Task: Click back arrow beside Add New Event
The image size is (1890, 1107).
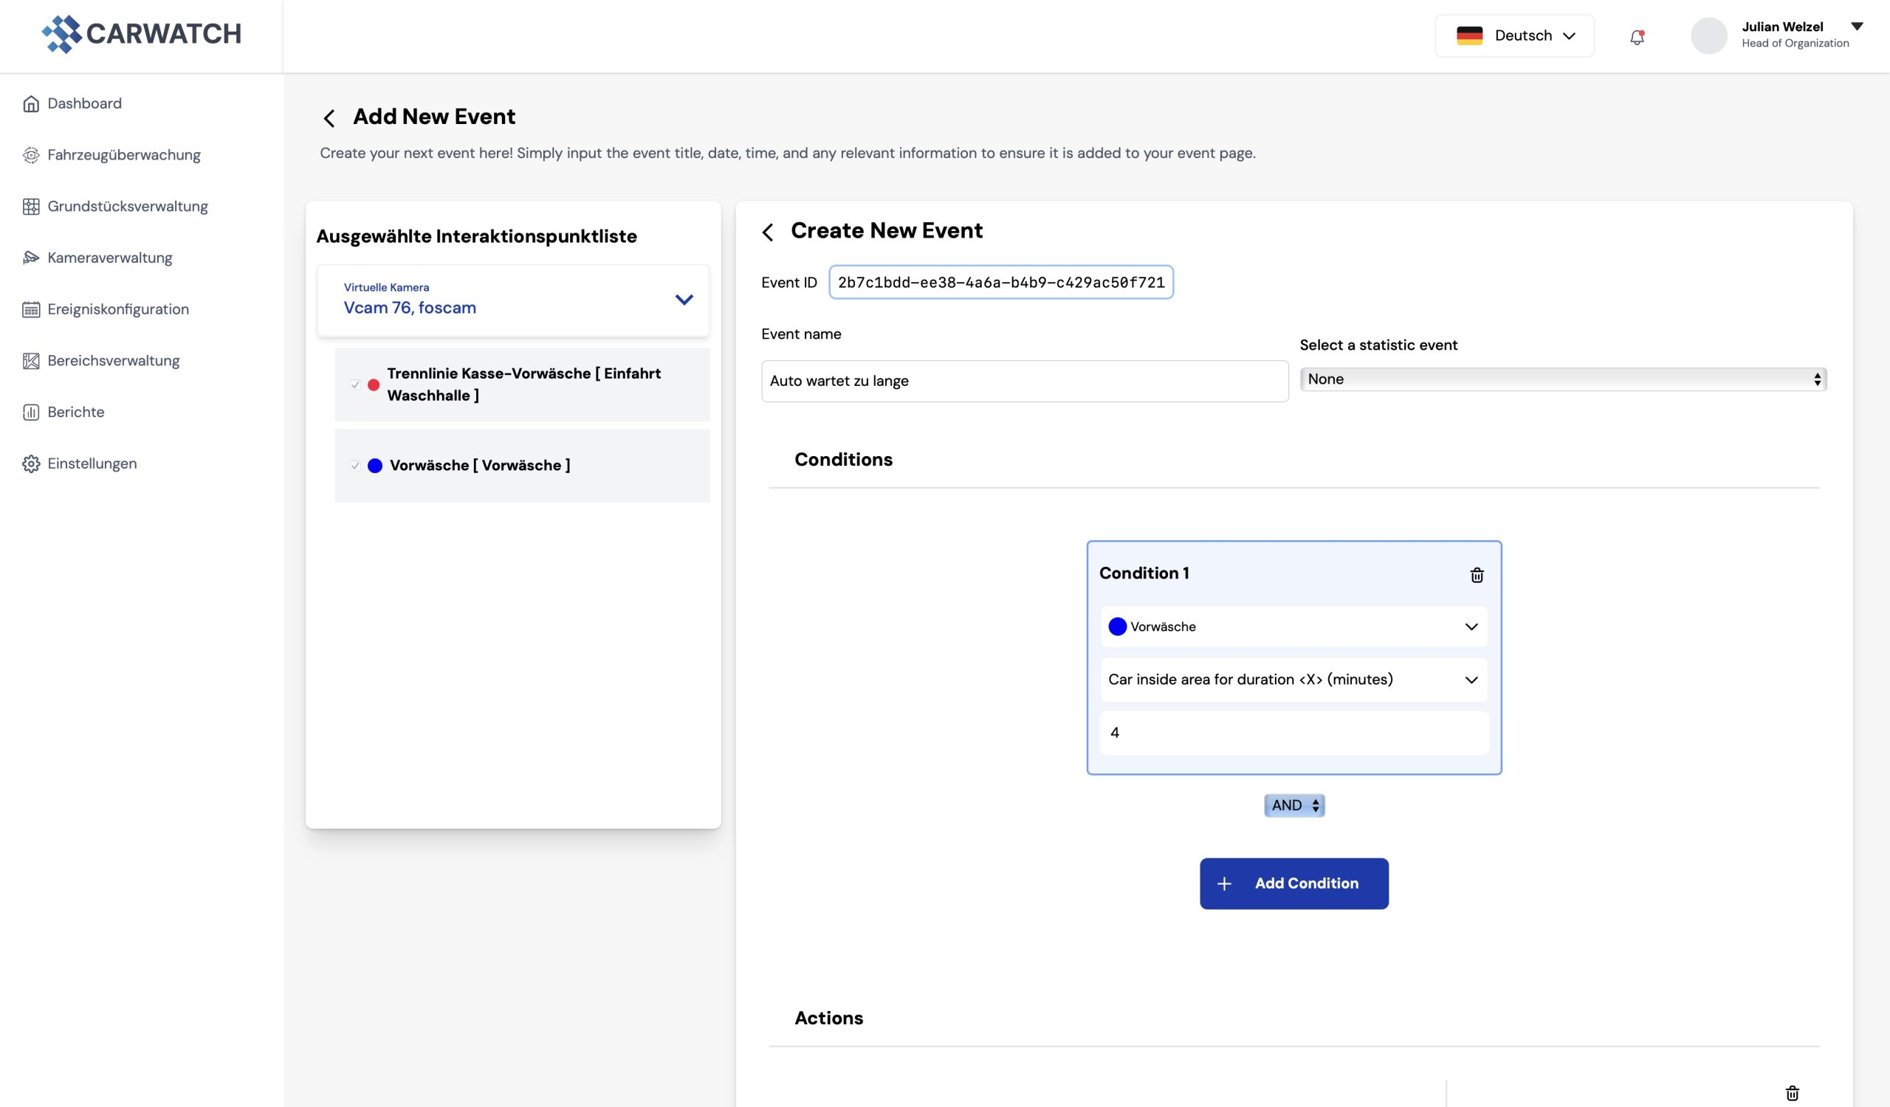Action: 329,117
